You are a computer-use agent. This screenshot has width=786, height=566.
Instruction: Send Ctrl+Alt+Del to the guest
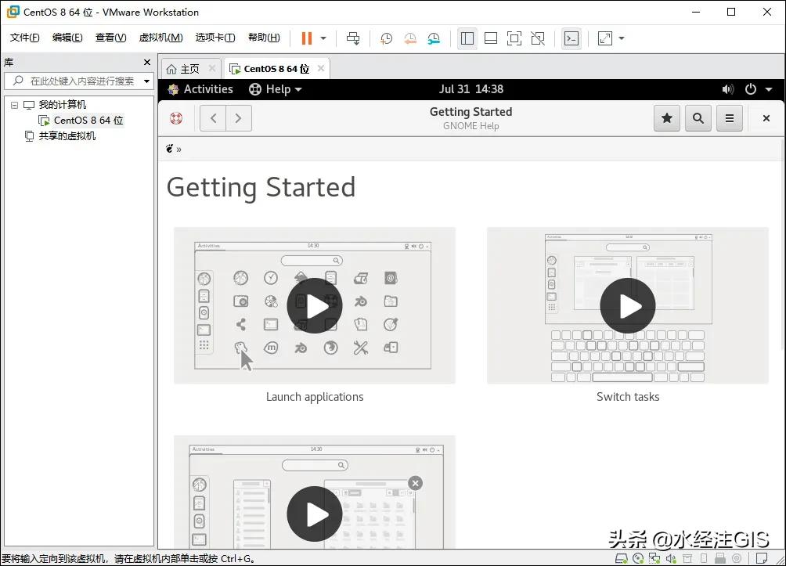[x=352, y=38]
